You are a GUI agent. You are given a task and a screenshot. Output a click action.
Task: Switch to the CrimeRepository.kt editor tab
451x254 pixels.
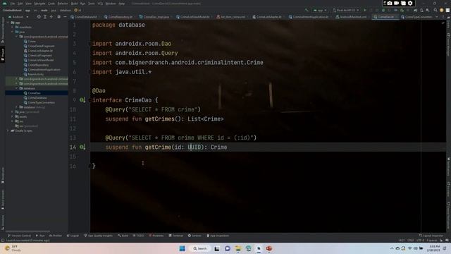click(120, 17)
